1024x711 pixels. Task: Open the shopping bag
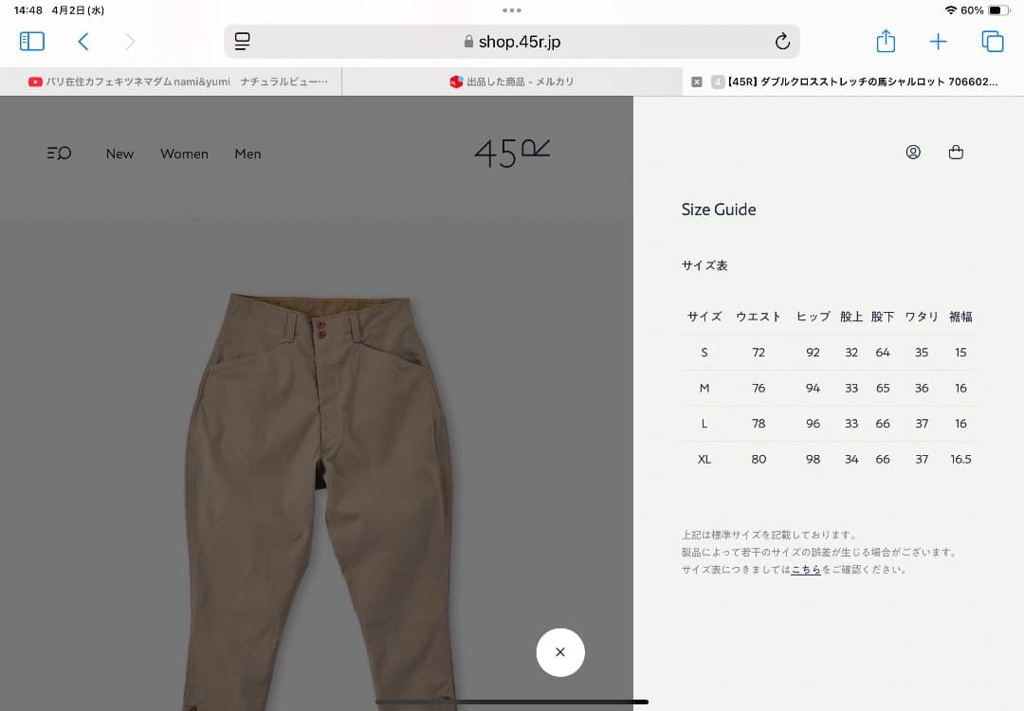pos(956,152)
